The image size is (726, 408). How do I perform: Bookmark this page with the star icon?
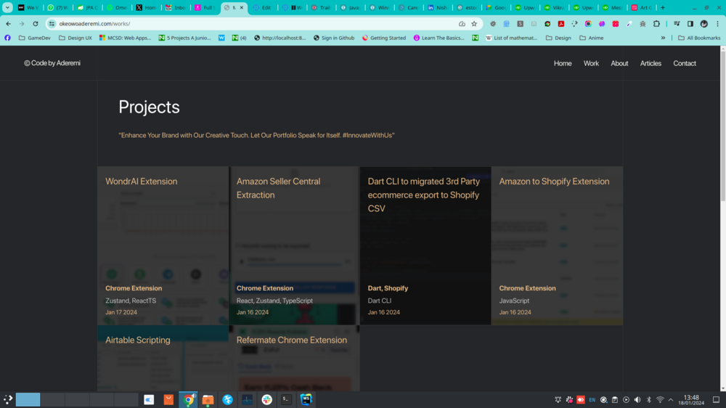coord(474,23)
